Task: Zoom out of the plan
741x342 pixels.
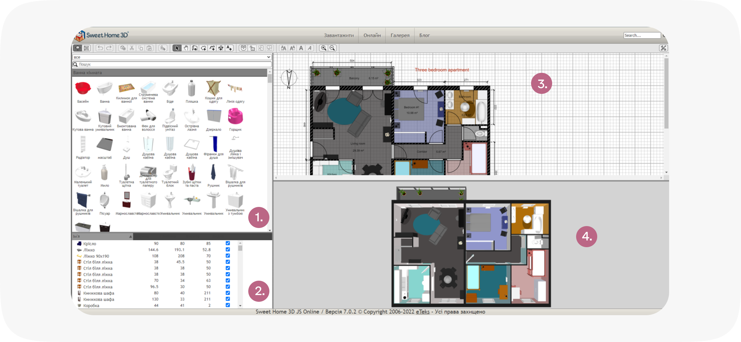Action: point(332,48)
